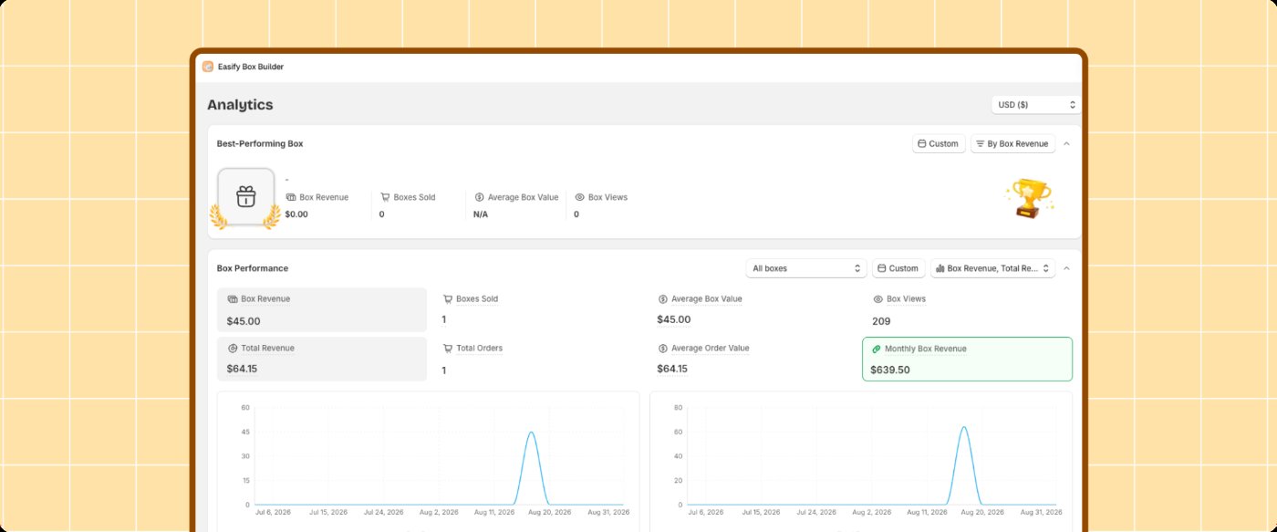Collapse the Best-Performing Box section

1067,143
